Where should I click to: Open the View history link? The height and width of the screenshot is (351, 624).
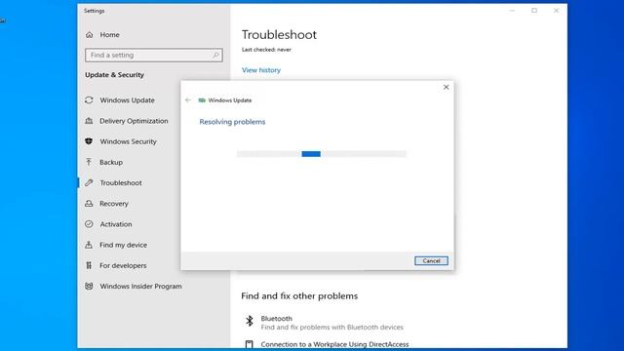click(x=261, y=70)
